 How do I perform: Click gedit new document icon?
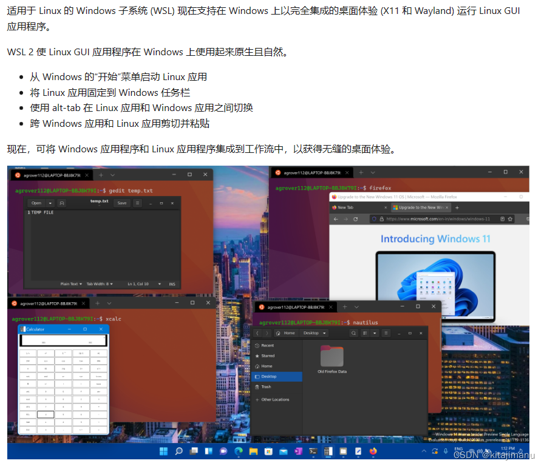pyautogui.click(x=62, y=203)
